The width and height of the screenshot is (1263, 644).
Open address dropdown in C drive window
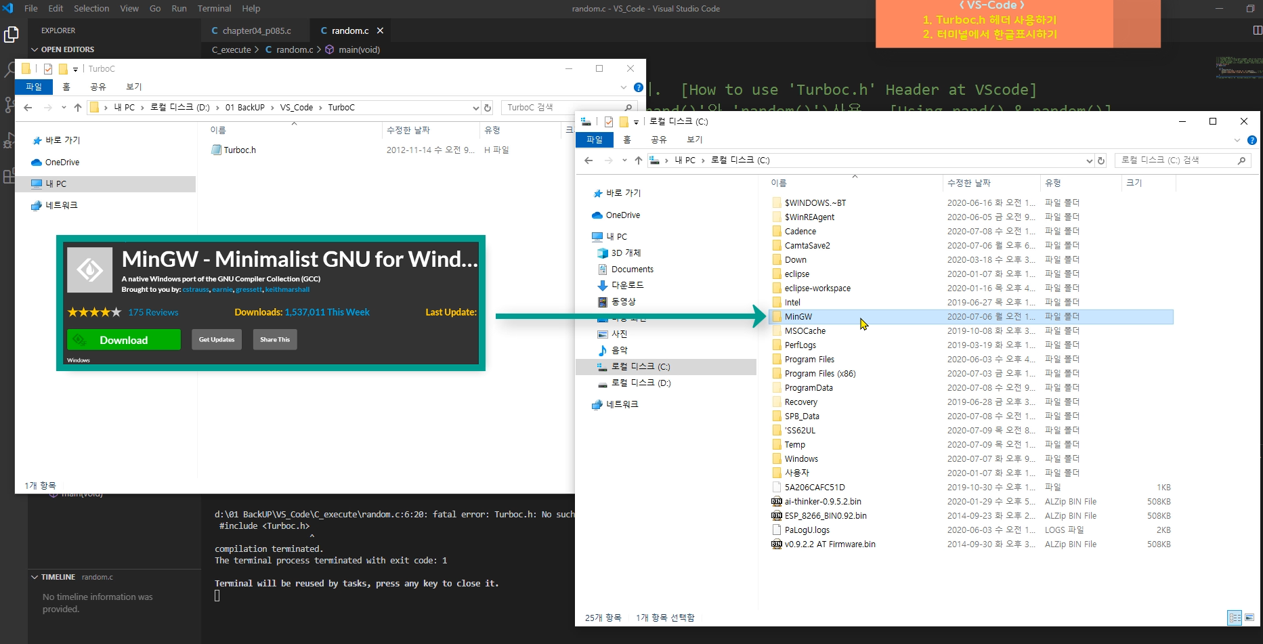[x=1089, y=160]
